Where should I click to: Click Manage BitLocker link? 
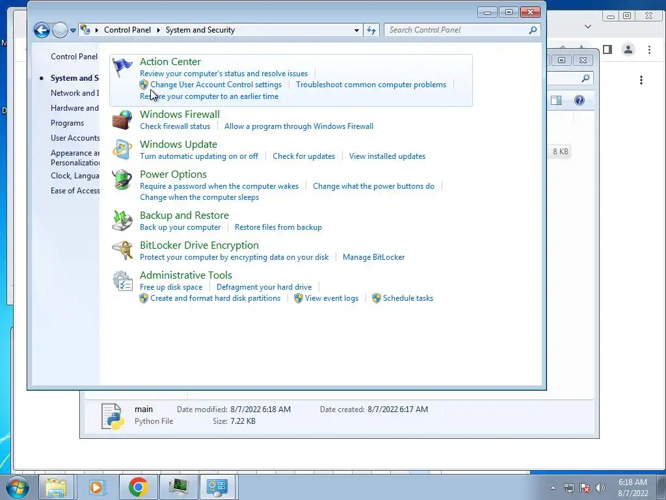pos(373,257)
